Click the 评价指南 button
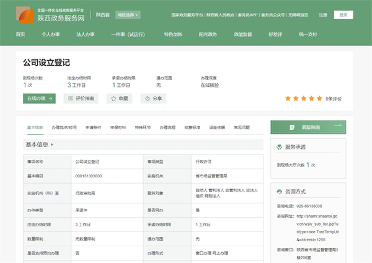The height and width of the screenshot is (263, 372). tap(81, 99)
